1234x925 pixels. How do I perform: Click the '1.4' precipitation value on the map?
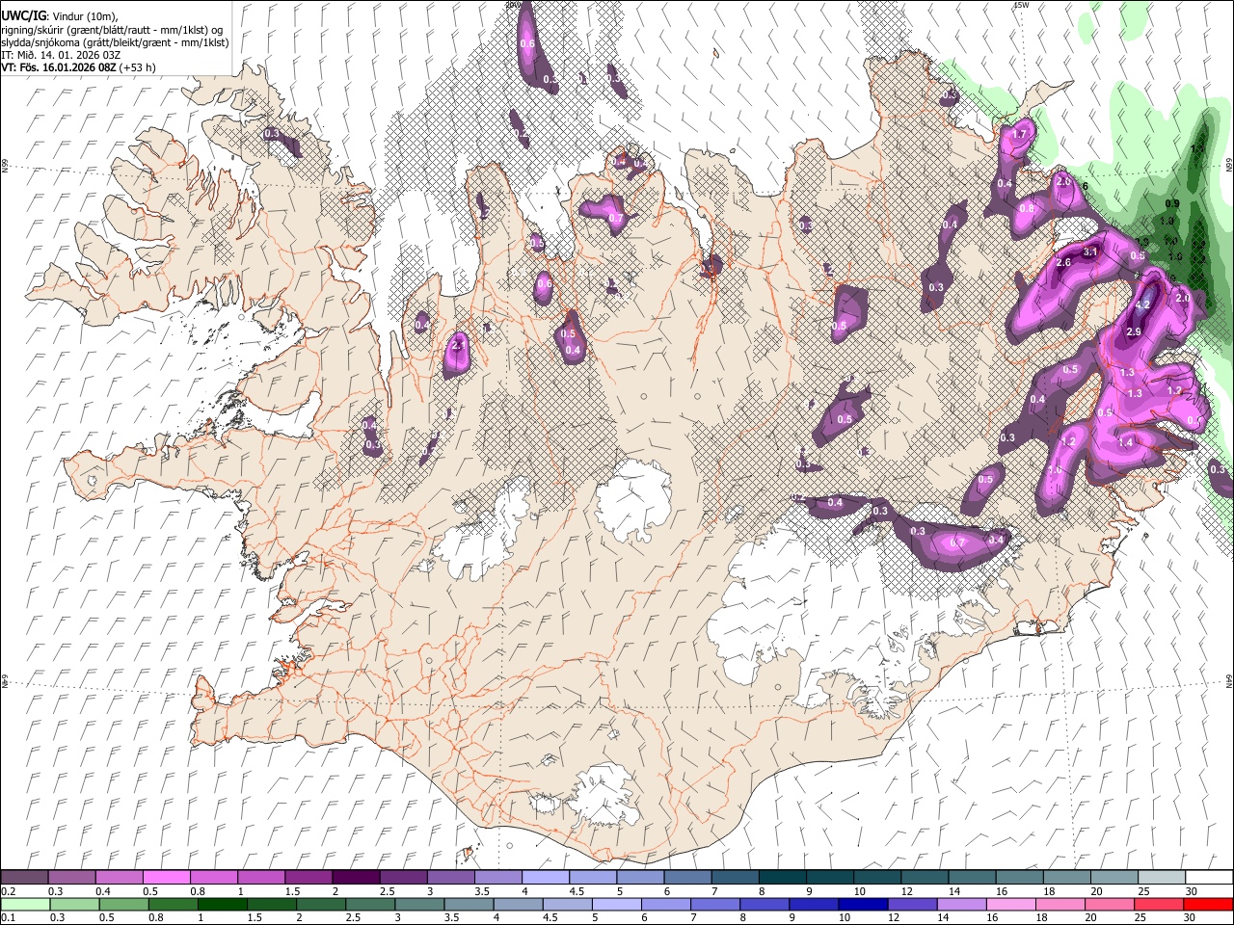[x=1126, y=442]
